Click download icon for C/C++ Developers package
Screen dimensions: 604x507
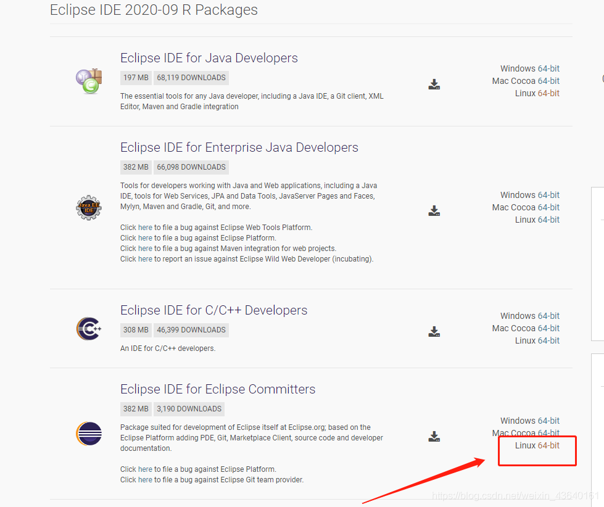click(x=434, y=331)
